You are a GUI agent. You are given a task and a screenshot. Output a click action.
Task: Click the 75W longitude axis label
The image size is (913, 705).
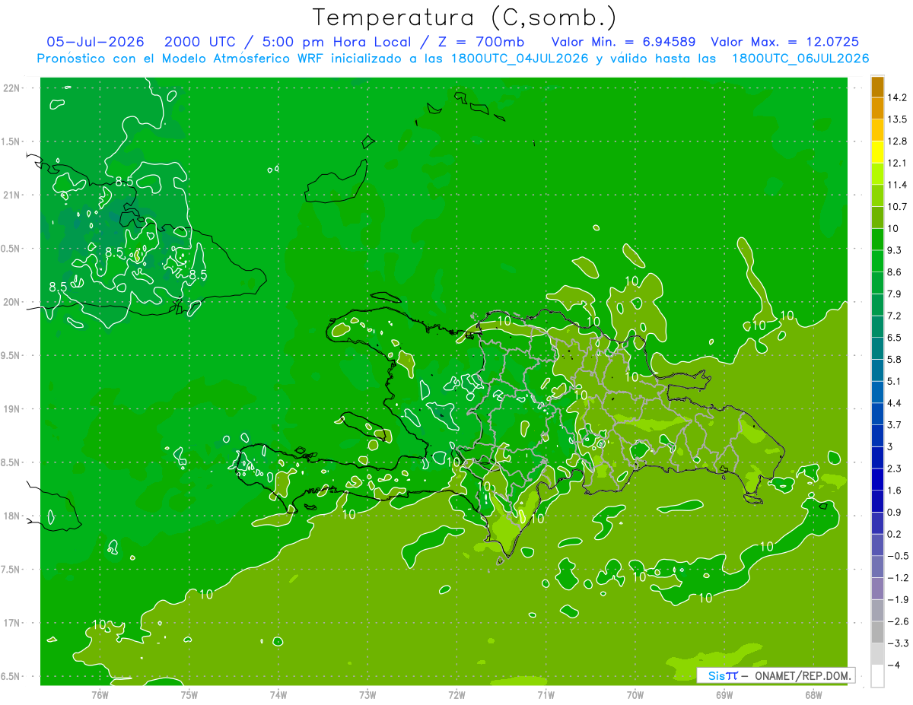click(x=189, y=694)
